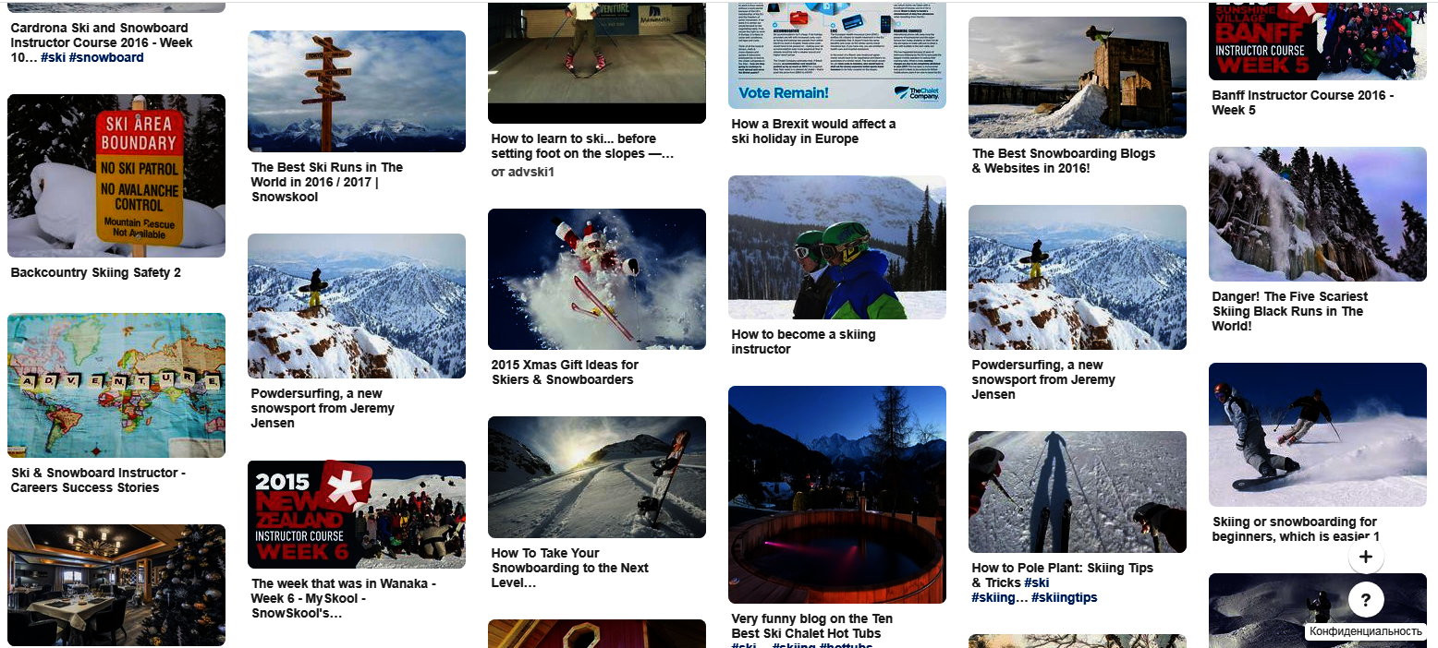Screen dimensions: 1438x648
Task: Open the signpost Best Ski Runs image
Action: pos(357,91)
